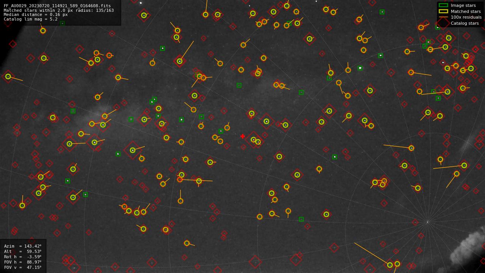Click the 'Catalog lim mag = 5.2' text
The height and width of the screenshot is (273, 485).
(x=31, y=19)
